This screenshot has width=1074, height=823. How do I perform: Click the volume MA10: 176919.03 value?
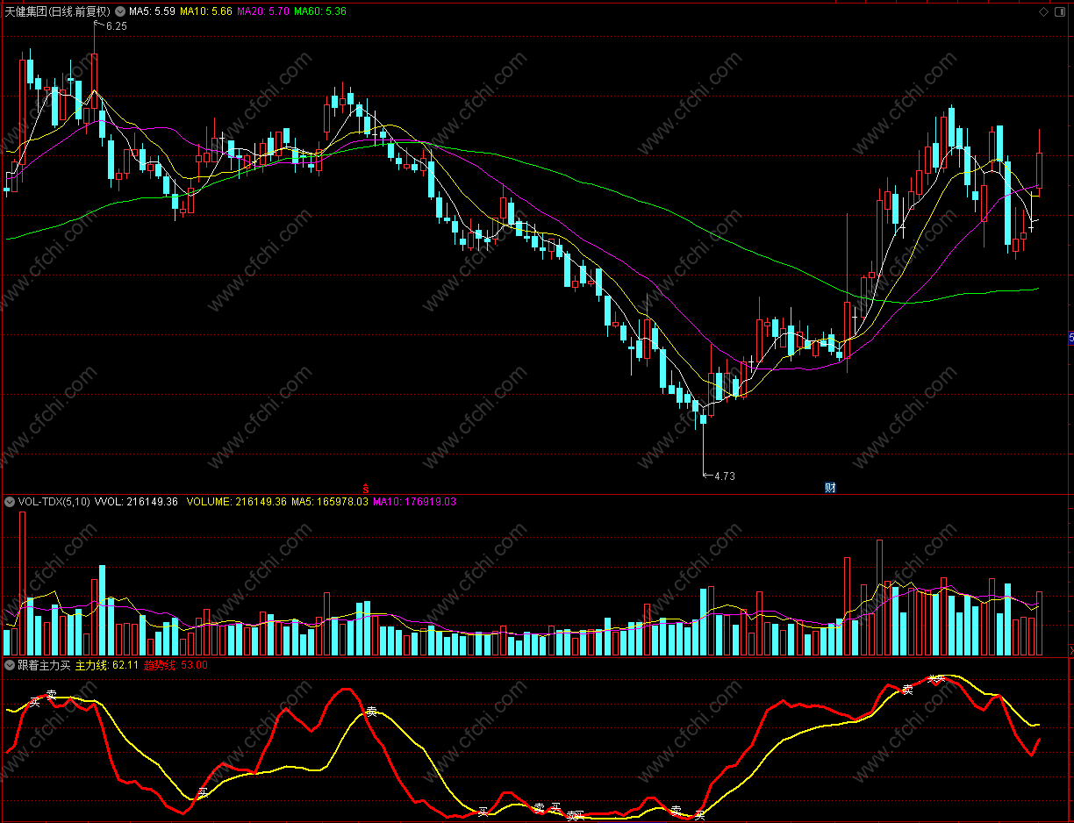[414, 502]
